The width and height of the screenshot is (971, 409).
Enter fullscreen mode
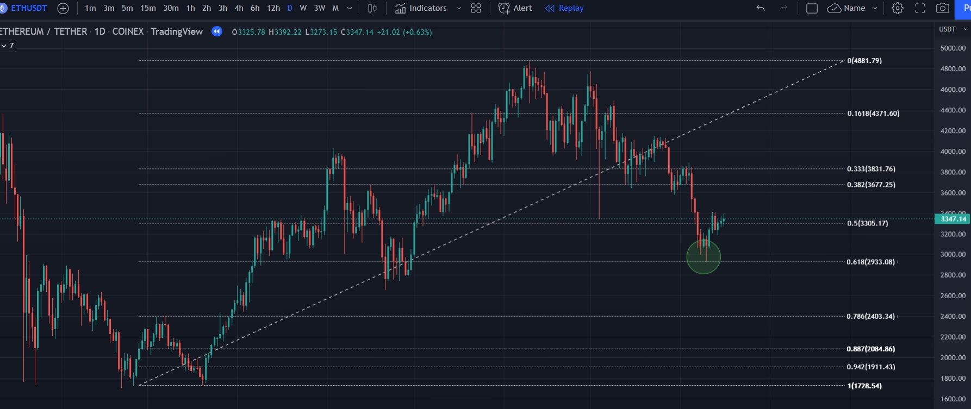click(x=920, y=8)
